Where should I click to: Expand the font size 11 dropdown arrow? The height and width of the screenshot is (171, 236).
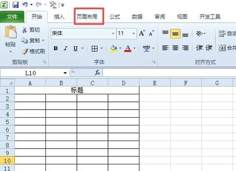coord(134,33)
